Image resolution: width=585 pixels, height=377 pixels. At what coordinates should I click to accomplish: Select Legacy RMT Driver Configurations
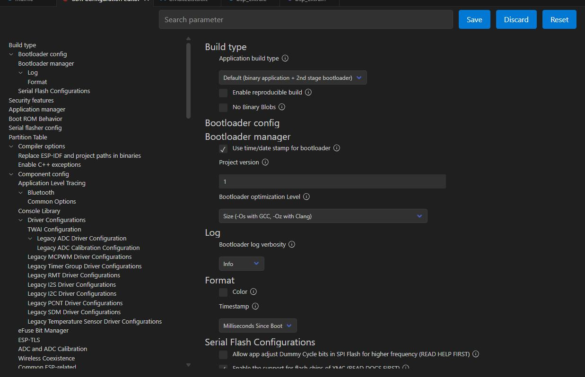click(74, 275)
